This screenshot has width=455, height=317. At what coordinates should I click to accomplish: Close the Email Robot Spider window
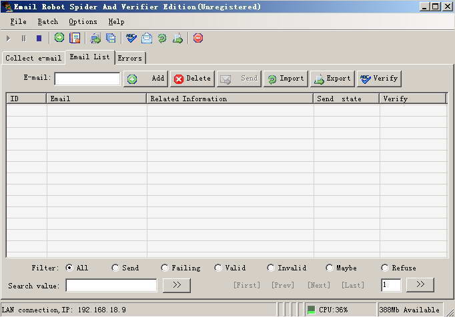pos(448,7)
